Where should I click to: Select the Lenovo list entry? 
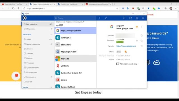pyautogui.click(x=75, y=80)
